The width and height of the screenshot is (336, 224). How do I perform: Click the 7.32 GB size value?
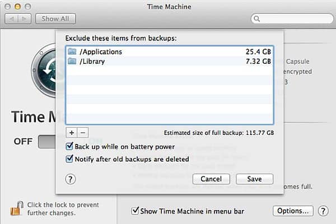tap(258, 61)
